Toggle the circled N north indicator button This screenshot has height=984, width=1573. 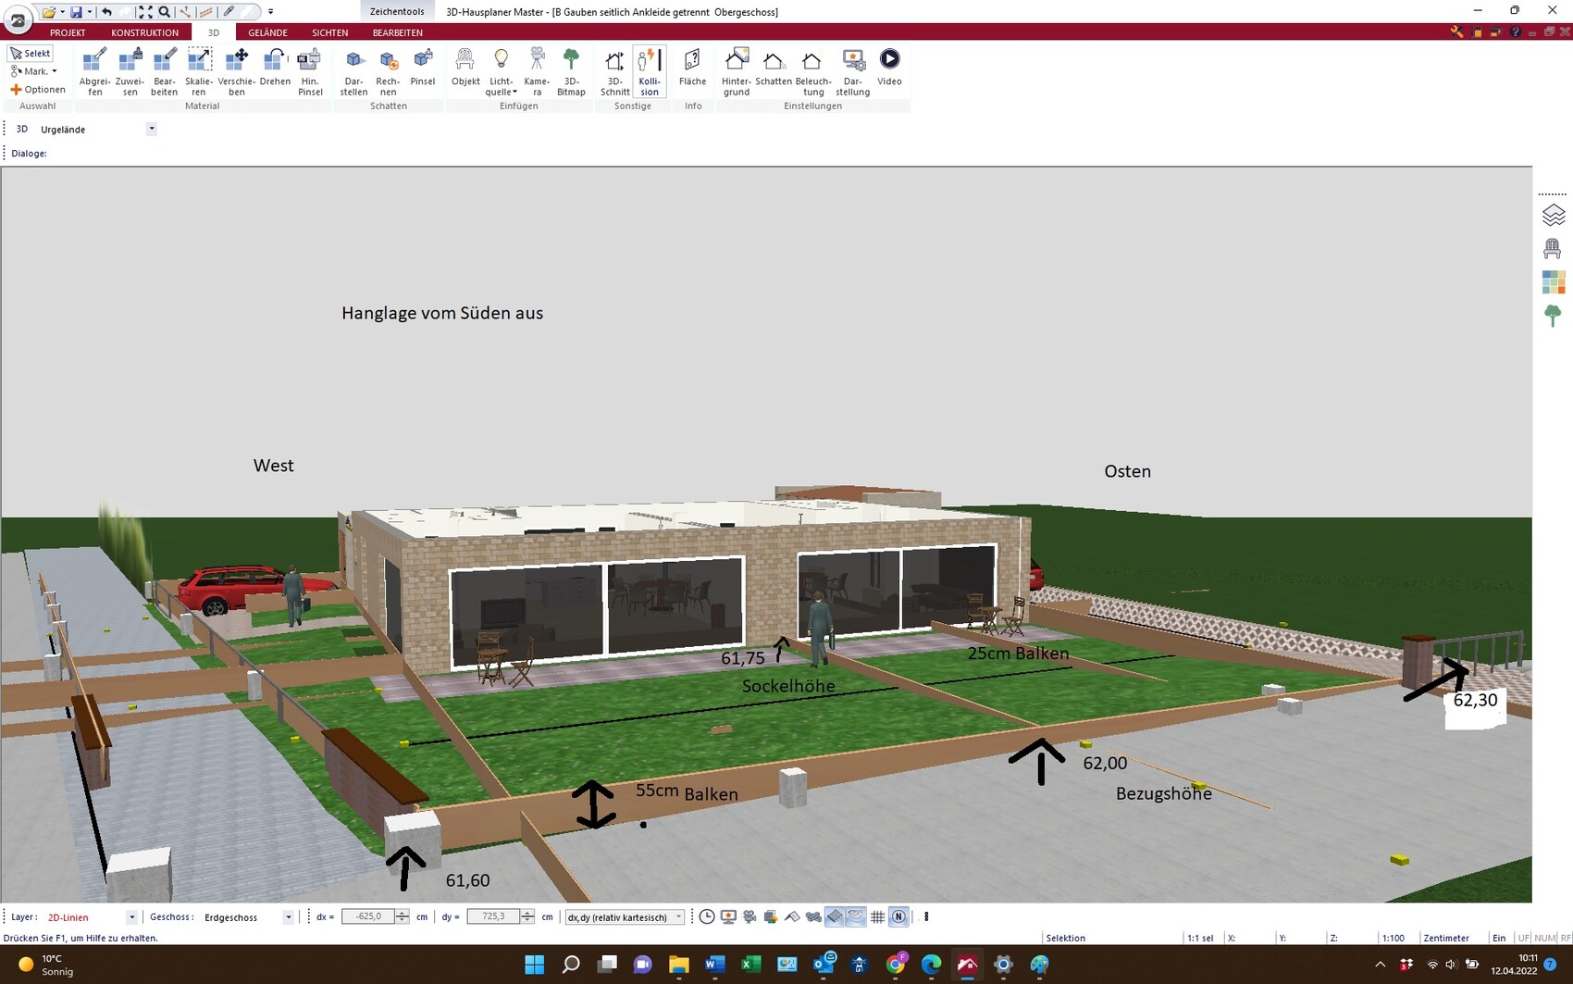tap(898, 916)
